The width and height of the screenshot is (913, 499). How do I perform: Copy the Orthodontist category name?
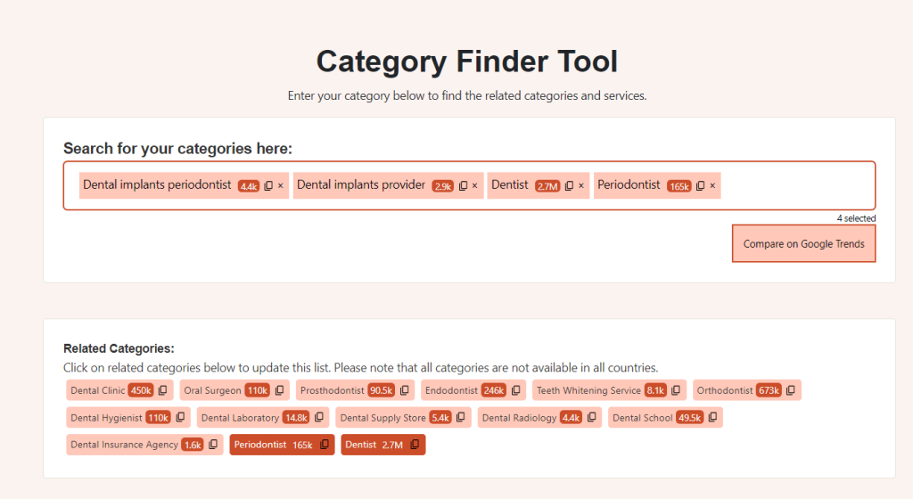(791, 390)
